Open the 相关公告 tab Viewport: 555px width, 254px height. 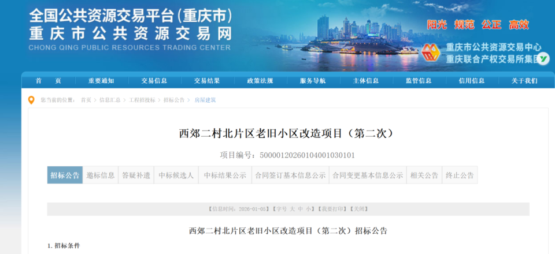pyautogui.click(x=424, y=175)
